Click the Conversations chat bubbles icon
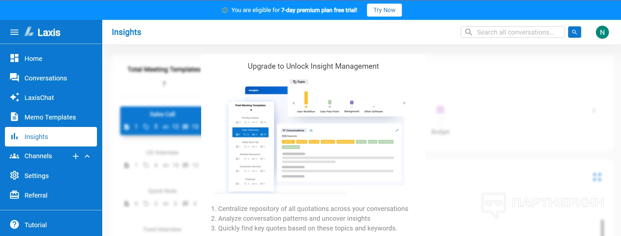This screenshot has width=621, height=236. pyautogui.click(x=14, y=77)
